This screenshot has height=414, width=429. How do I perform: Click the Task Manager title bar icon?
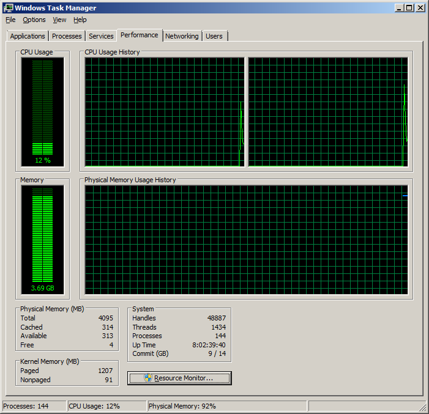click(8, 8)
